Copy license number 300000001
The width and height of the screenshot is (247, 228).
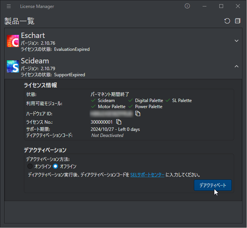(119, 122)
